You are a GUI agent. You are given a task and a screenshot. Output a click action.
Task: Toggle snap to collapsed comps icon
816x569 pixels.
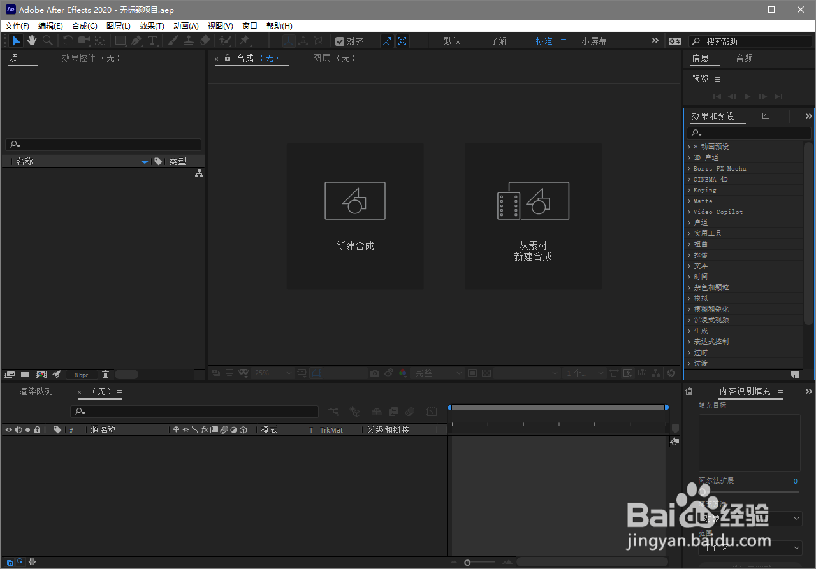pos(402,41)
